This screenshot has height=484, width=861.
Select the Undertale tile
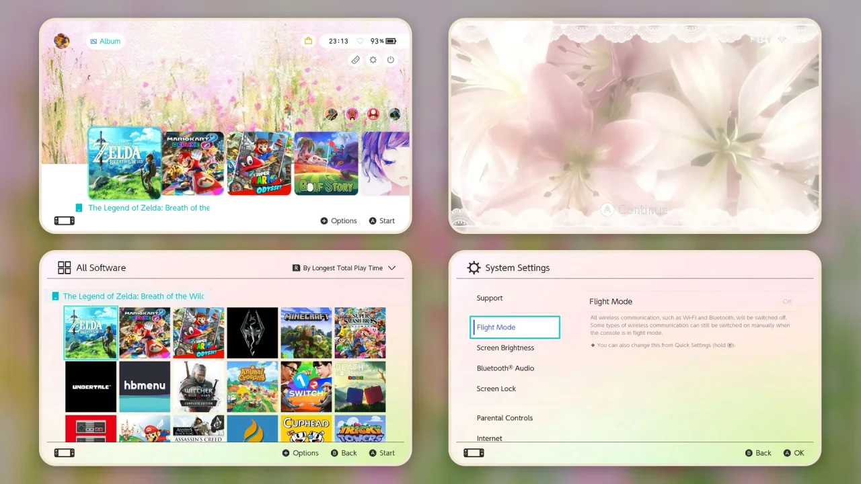point(91,387)
